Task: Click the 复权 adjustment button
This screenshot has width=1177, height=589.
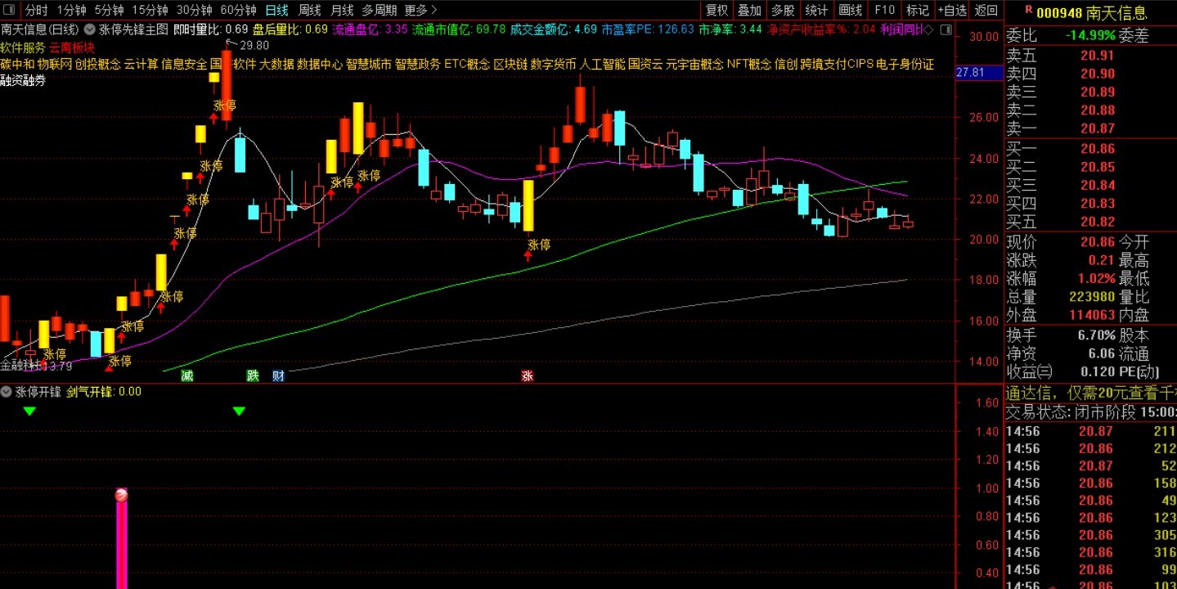Action: tap(717, 11)
